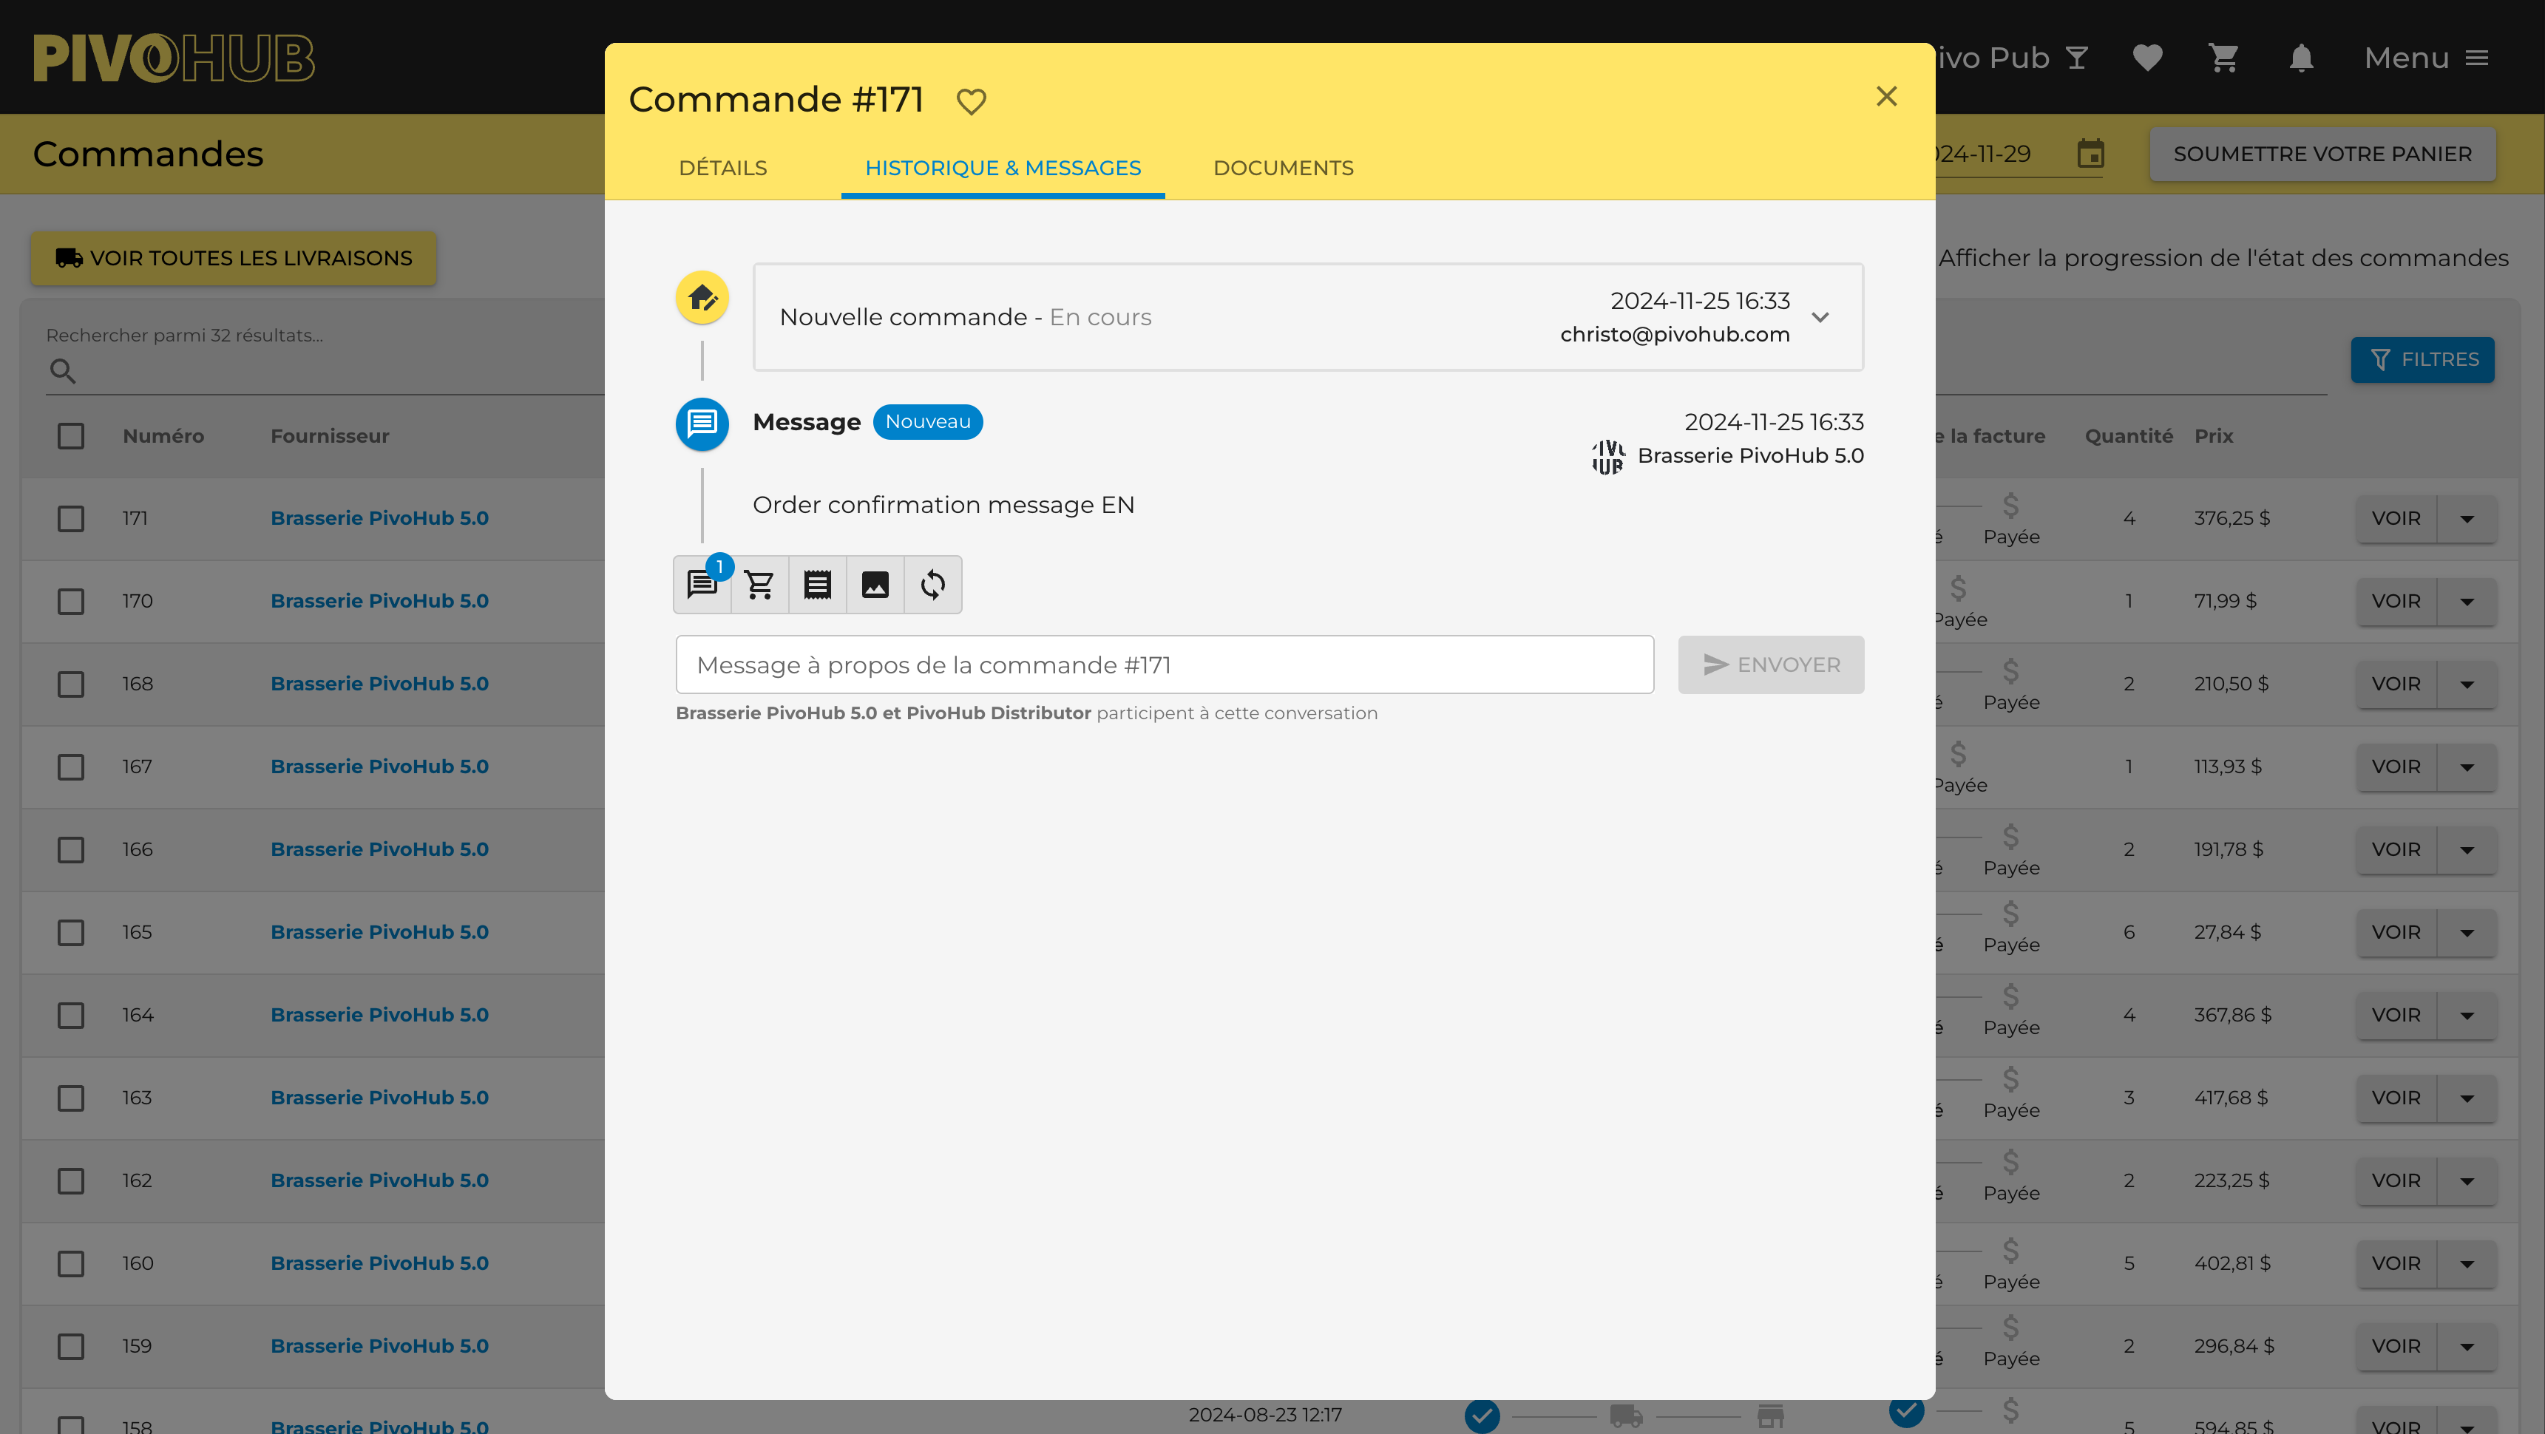Screen dimensions: 2545x1434
Task: Open Voir dropdown arrow for order 168
Action: pyautogui.click(x=2466, y=684)
